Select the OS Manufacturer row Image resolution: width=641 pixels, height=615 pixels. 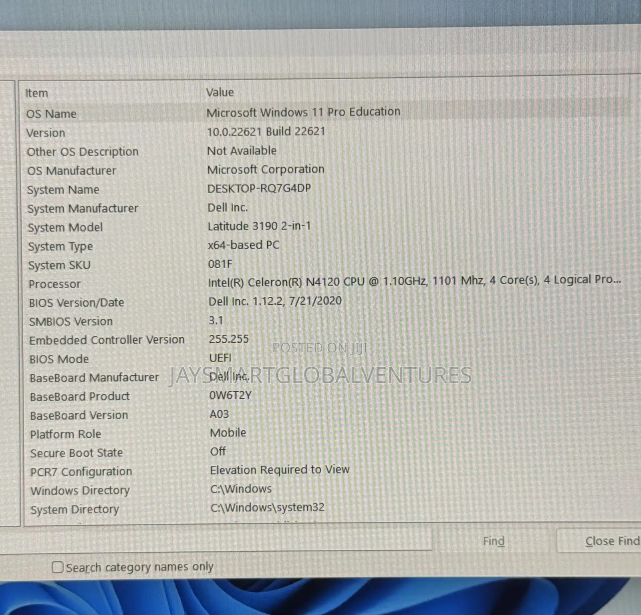point(327,170)
